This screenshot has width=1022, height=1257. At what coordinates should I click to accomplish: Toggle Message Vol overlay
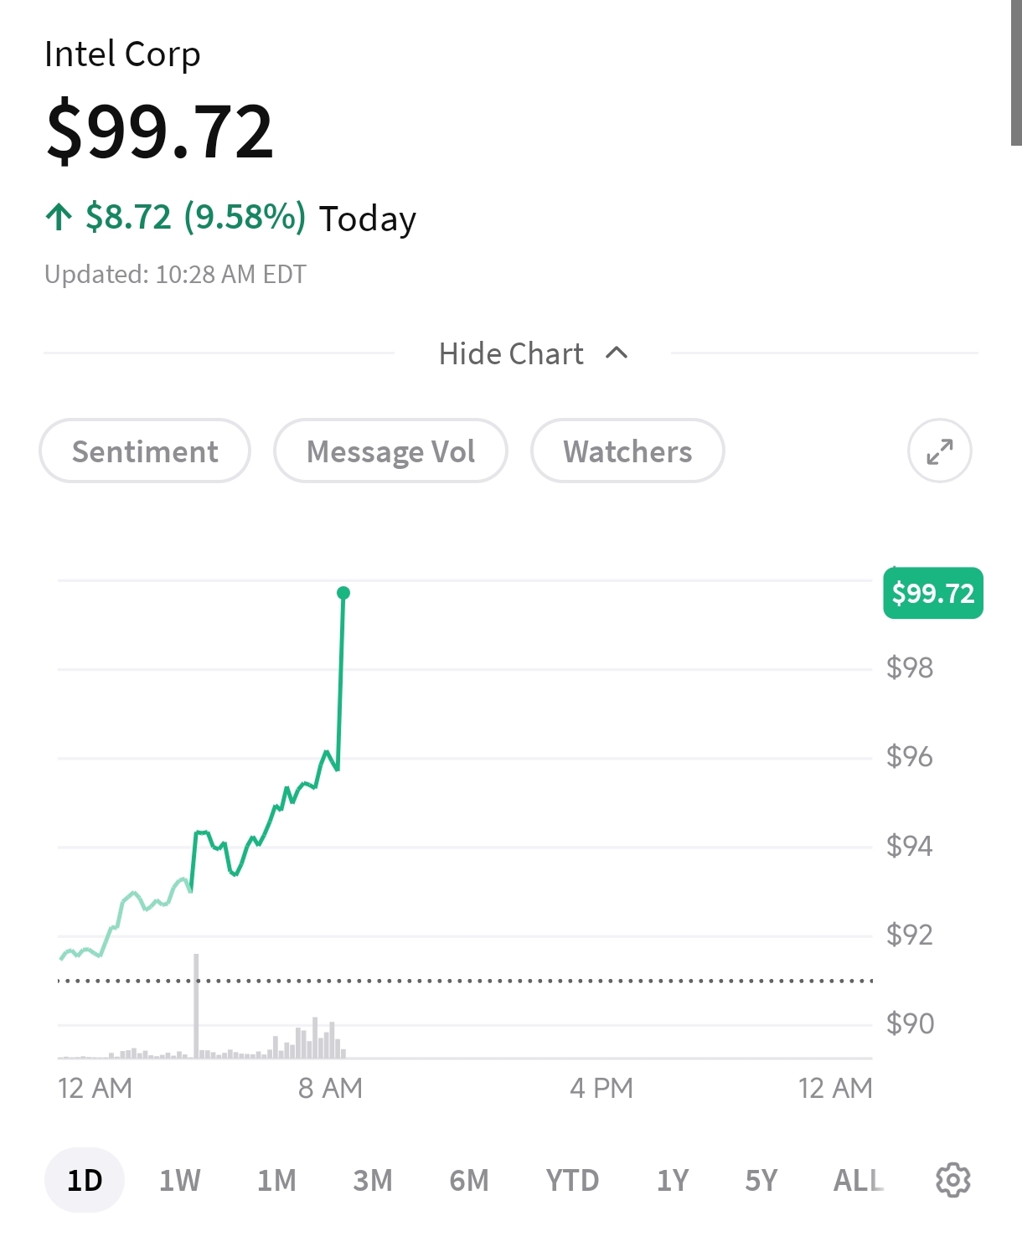pos(390,451)
